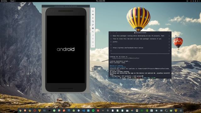Raise the volume in the emulator toolbar
The width and height of the screenshot is (201, 113).
click(x=93, y=15)
